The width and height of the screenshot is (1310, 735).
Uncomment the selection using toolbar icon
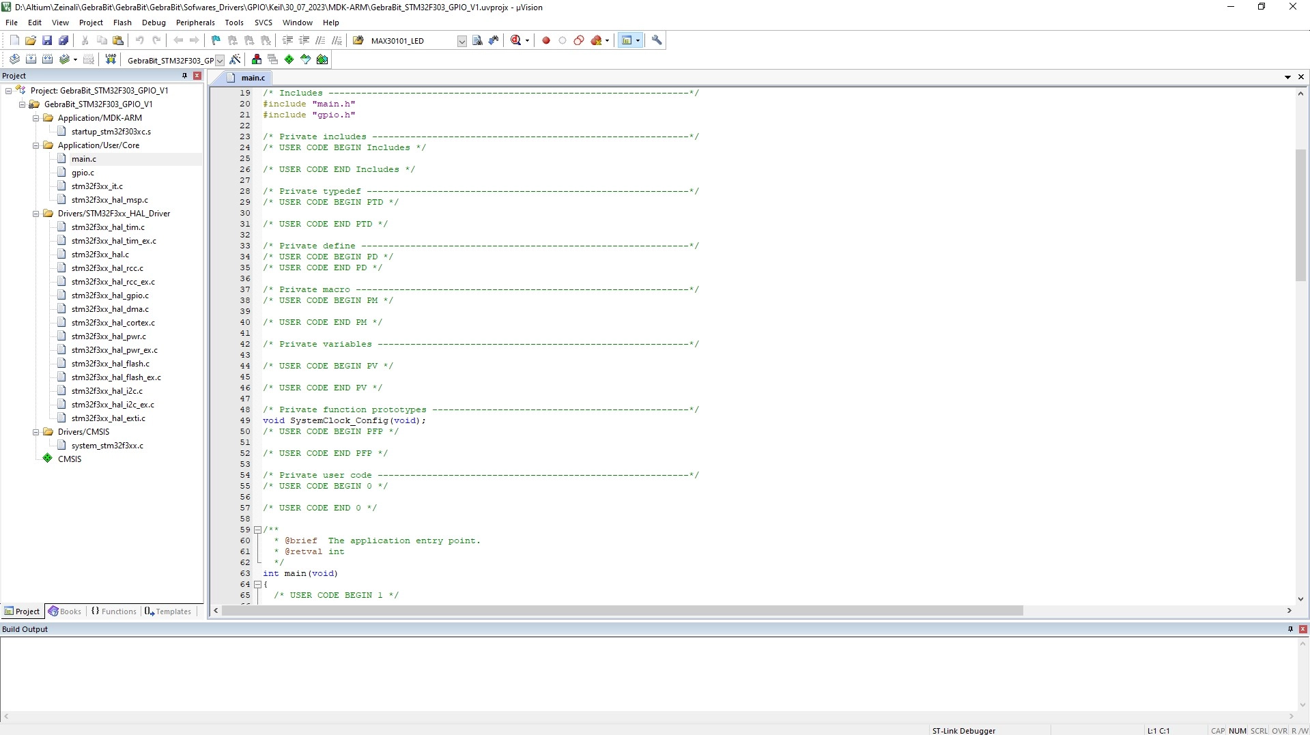tap(337, 40)
